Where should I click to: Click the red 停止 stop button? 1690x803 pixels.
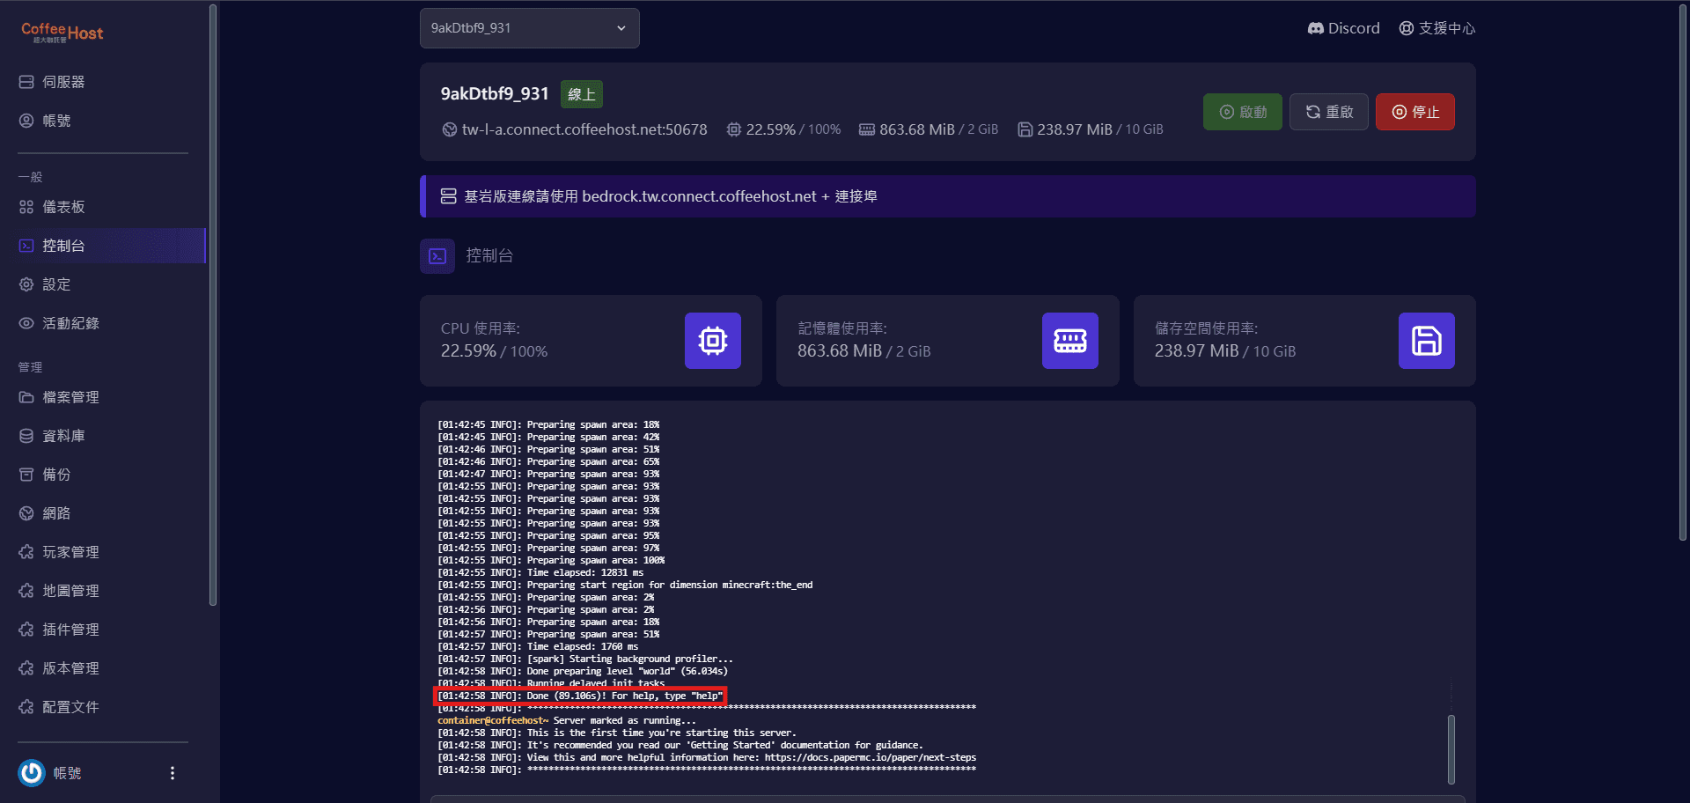click(x=1415, y=112)
